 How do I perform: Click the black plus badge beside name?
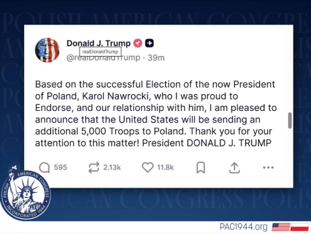coord(149,43)
